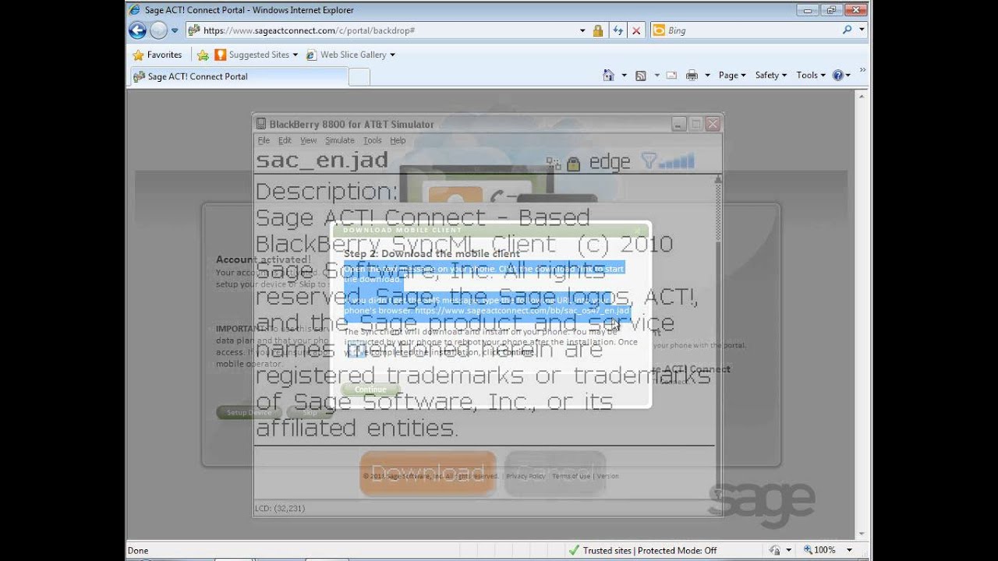The width and height of the screenshot is (998, 561).
Task: Open Edit menu in BlackBerry Simulator
Action: click(285, 140)
